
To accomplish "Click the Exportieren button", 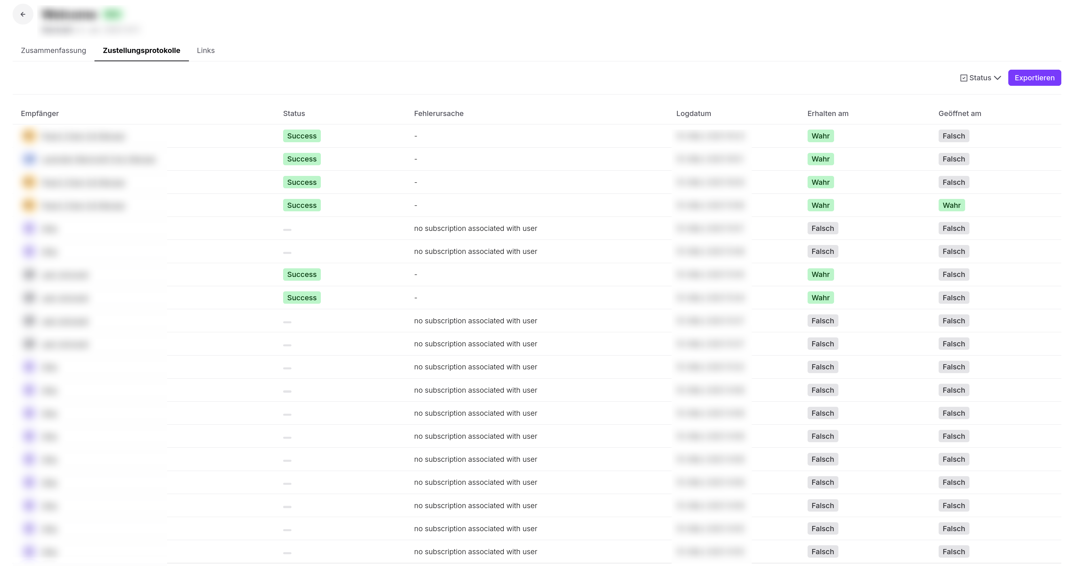I will (x=1034, y=78).
